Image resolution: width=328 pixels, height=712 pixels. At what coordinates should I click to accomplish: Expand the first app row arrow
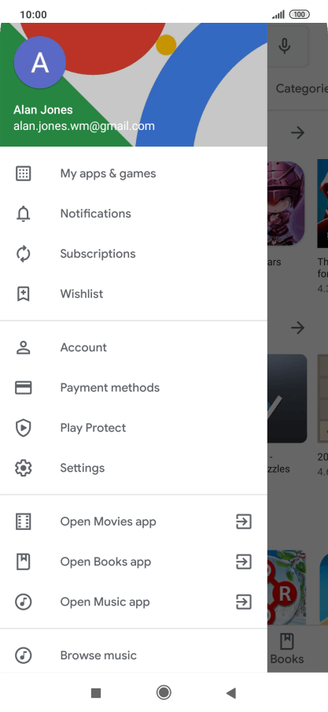pos(297,132)
